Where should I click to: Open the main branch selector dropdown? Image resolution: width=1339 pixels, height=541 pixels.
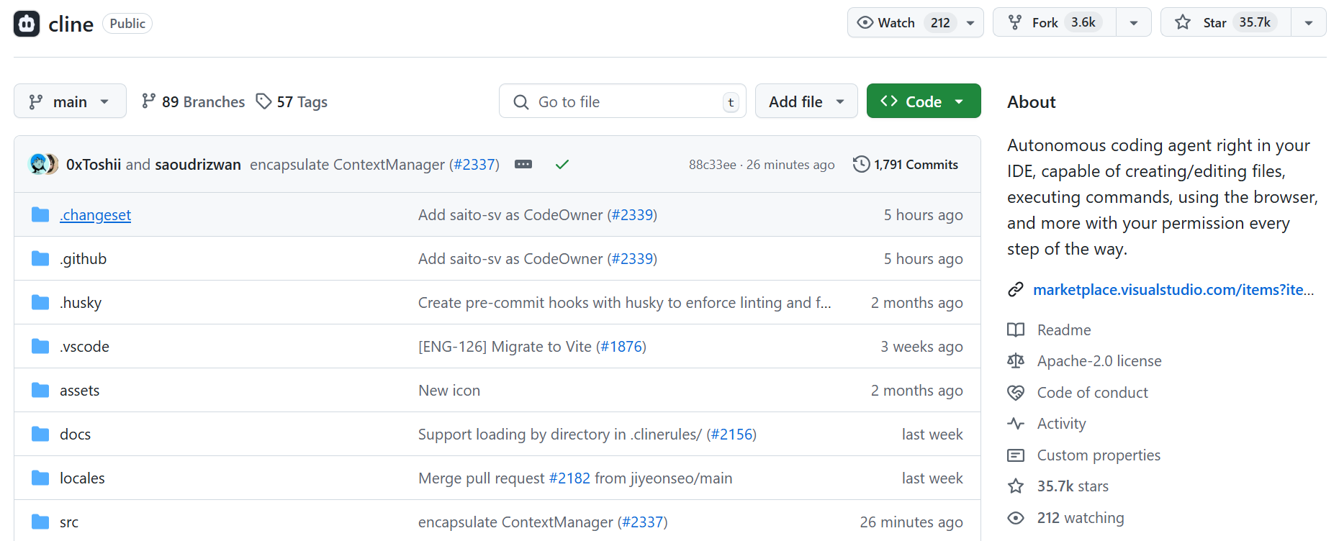[70, 101]
